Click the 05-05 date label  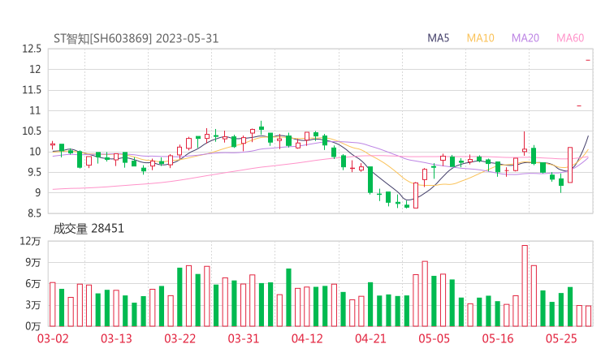pos(434,338)
